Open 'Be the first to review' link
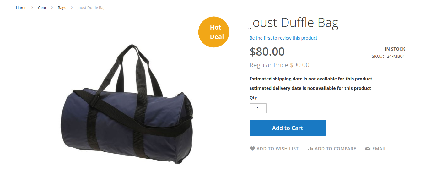431x191 pixels. tap(283, 38)
